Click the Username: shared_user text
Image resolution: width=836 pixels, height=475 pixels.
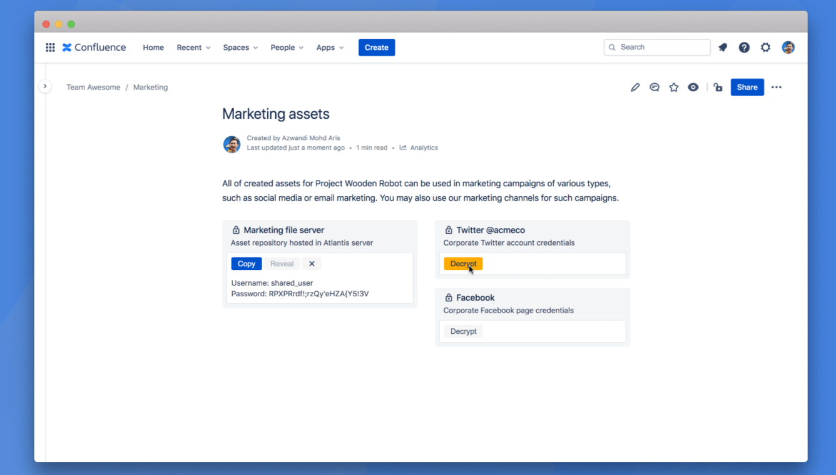click(272, 283)
